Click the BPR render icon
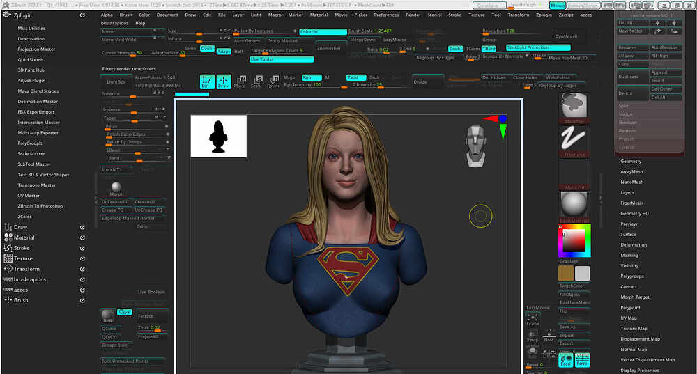This screenshot has height=374, width=697. [107, 315]
